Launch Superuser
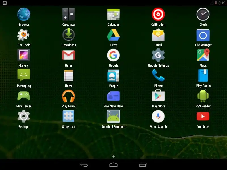This screenshot has width=227, height=170. coord(69,116)
